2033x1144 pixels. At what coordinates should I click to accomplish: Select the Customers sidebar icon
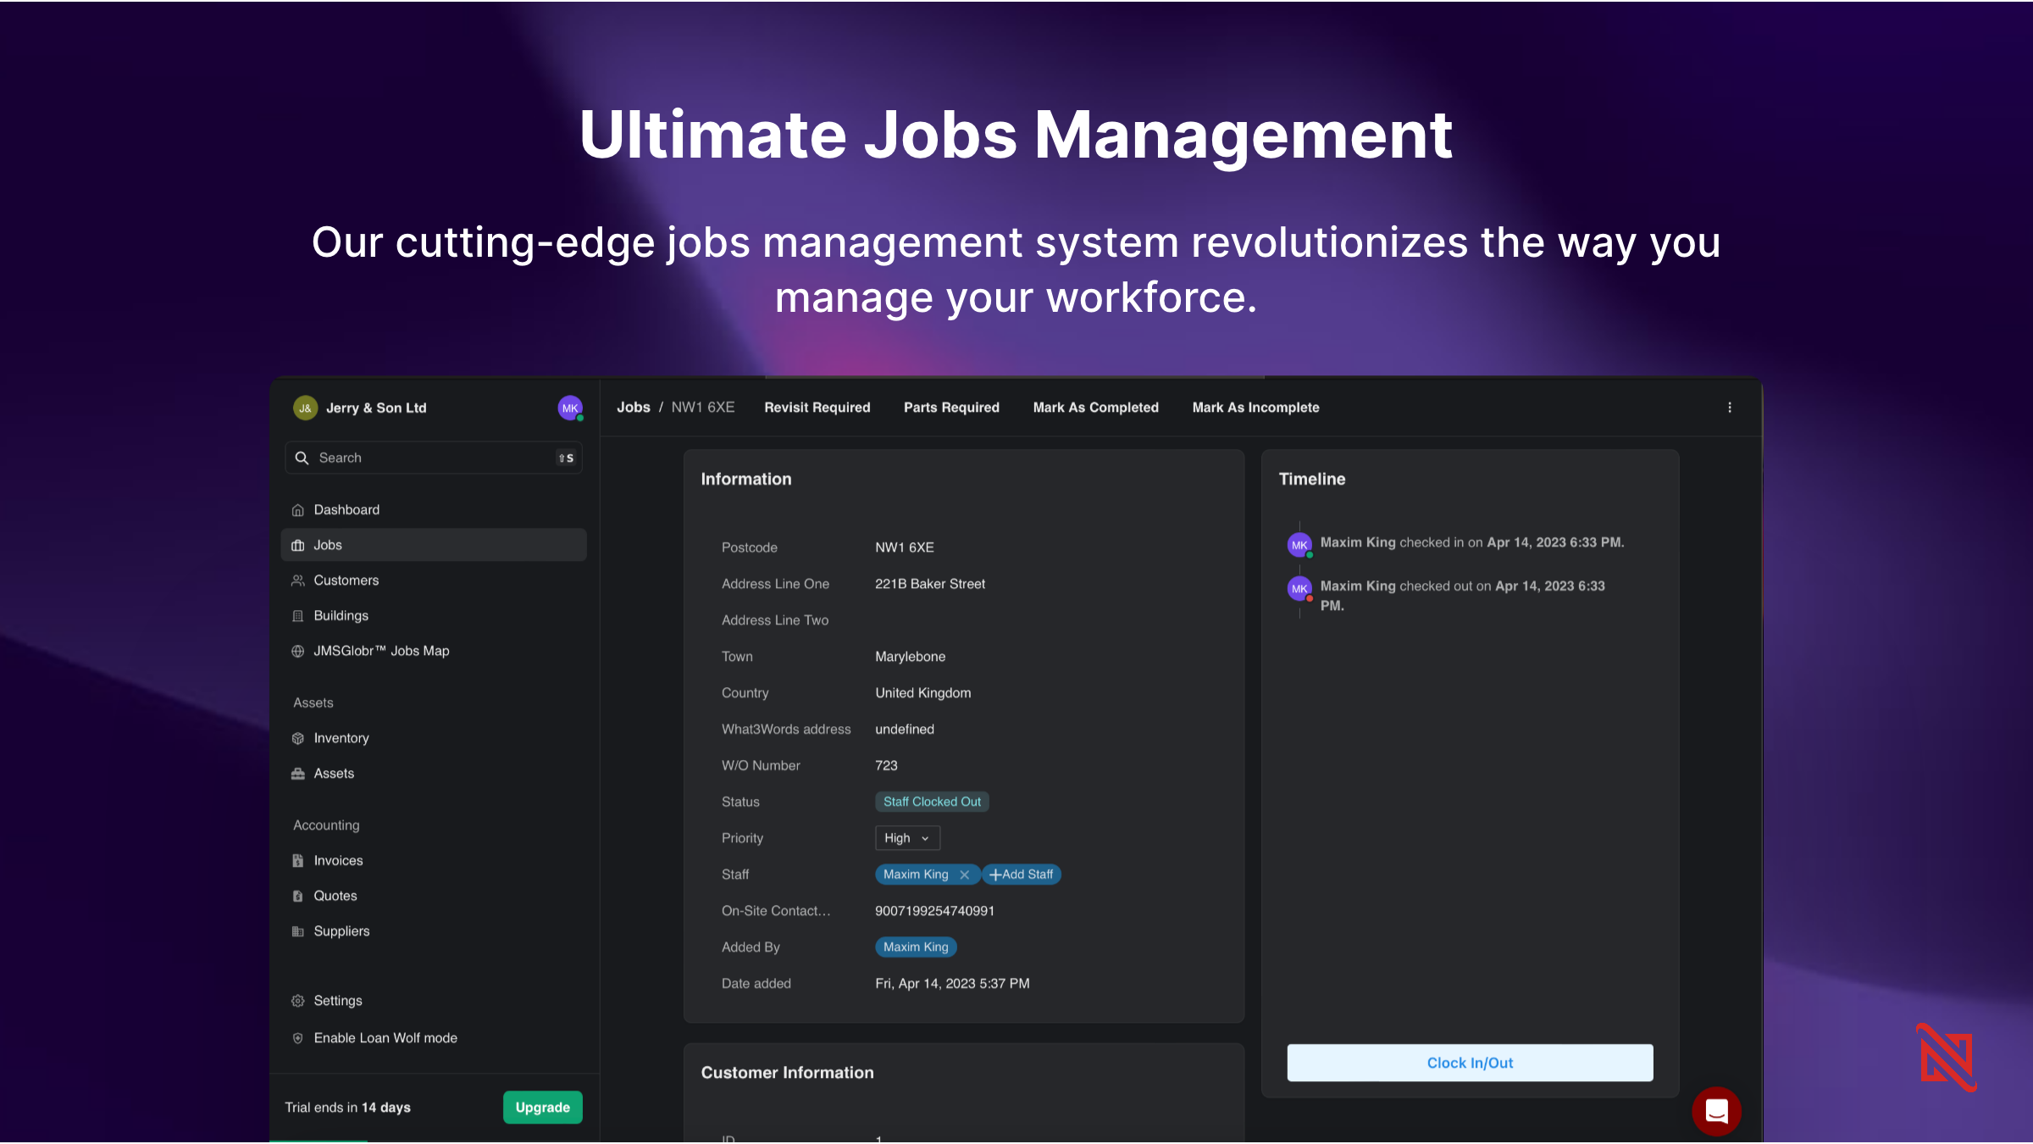coord(297,580)
